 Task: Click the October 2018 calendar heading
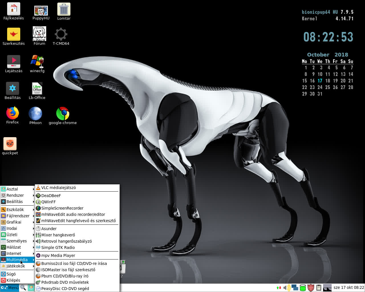coord(328,55)
